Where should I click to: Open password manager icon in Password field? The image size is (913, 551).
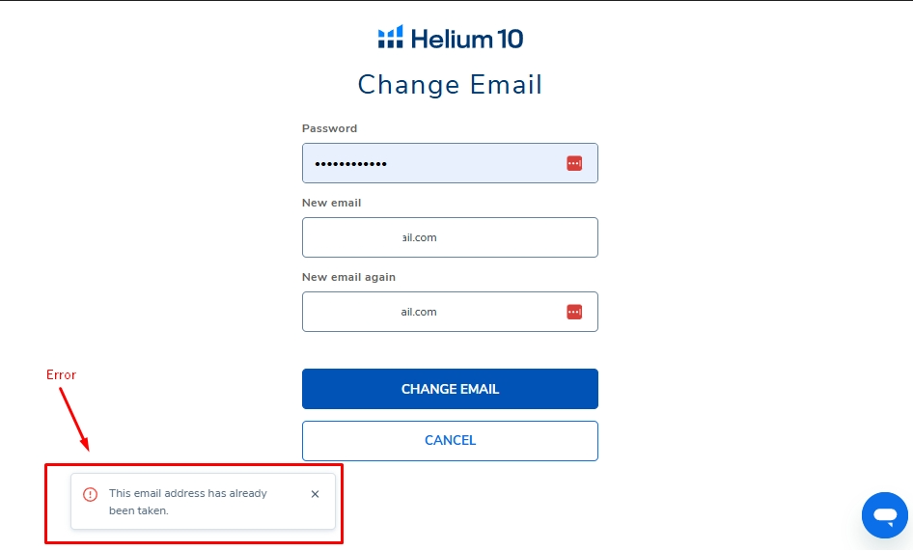[574, 163]
